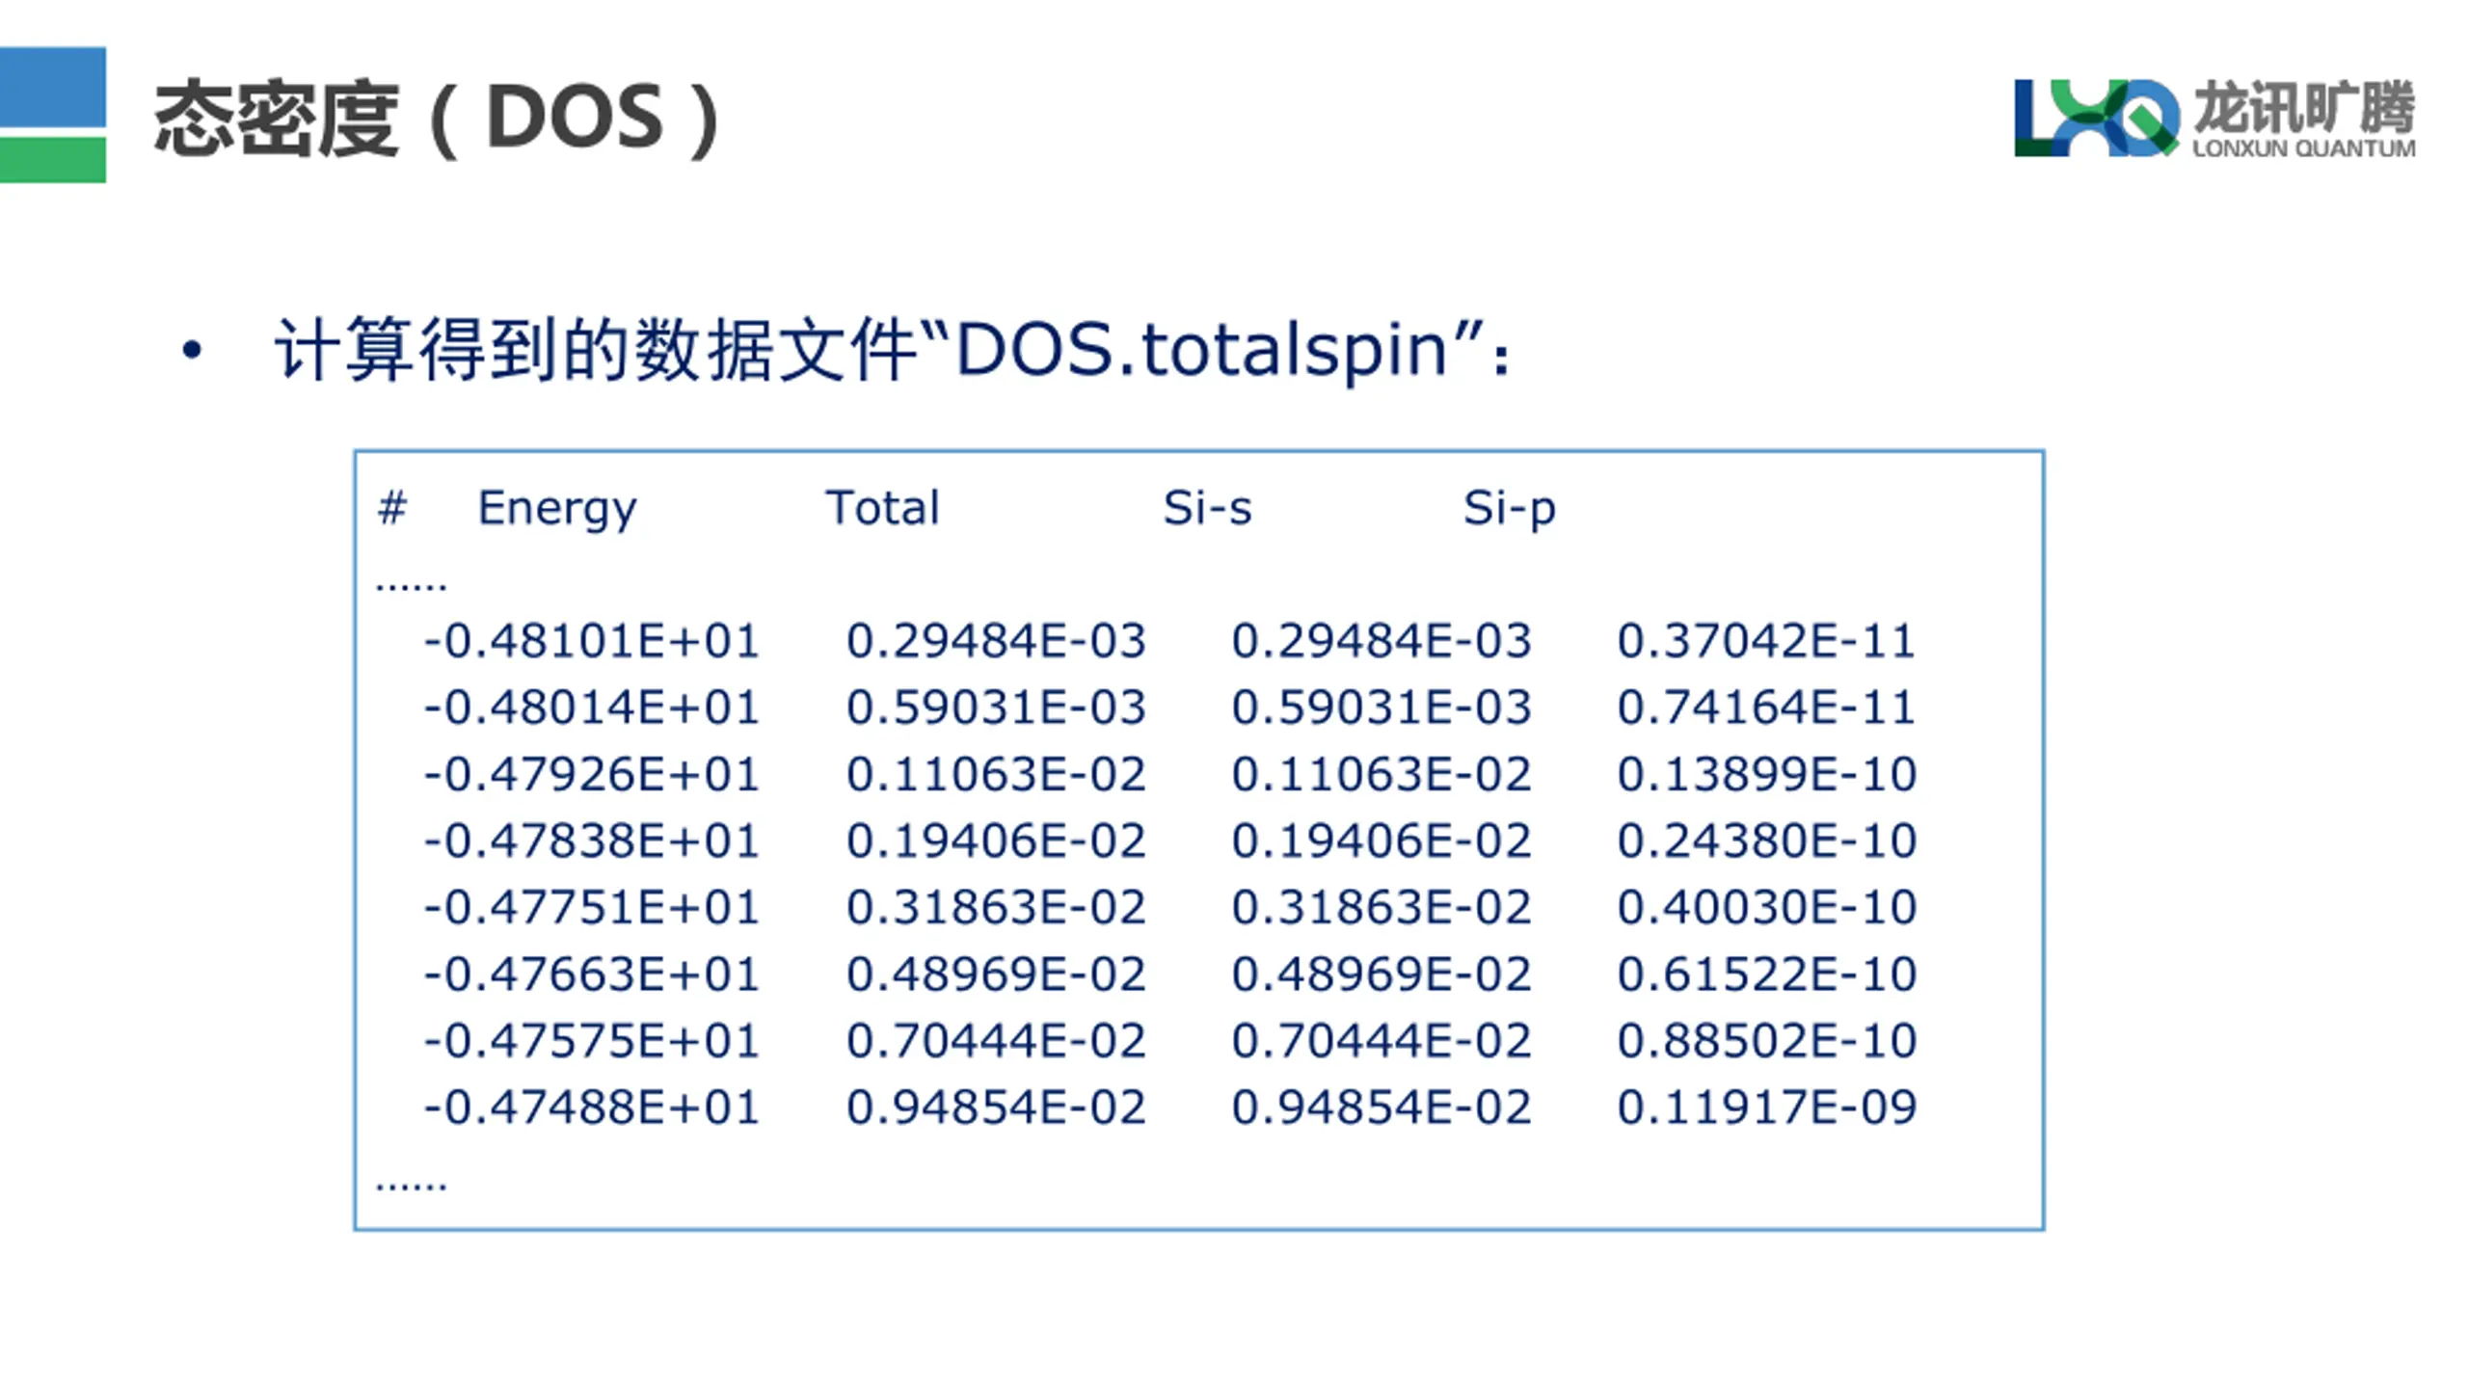The image size is (2468, 1388).
Task: Click the energy value -0.47751E+01
Action: [592, 907]
